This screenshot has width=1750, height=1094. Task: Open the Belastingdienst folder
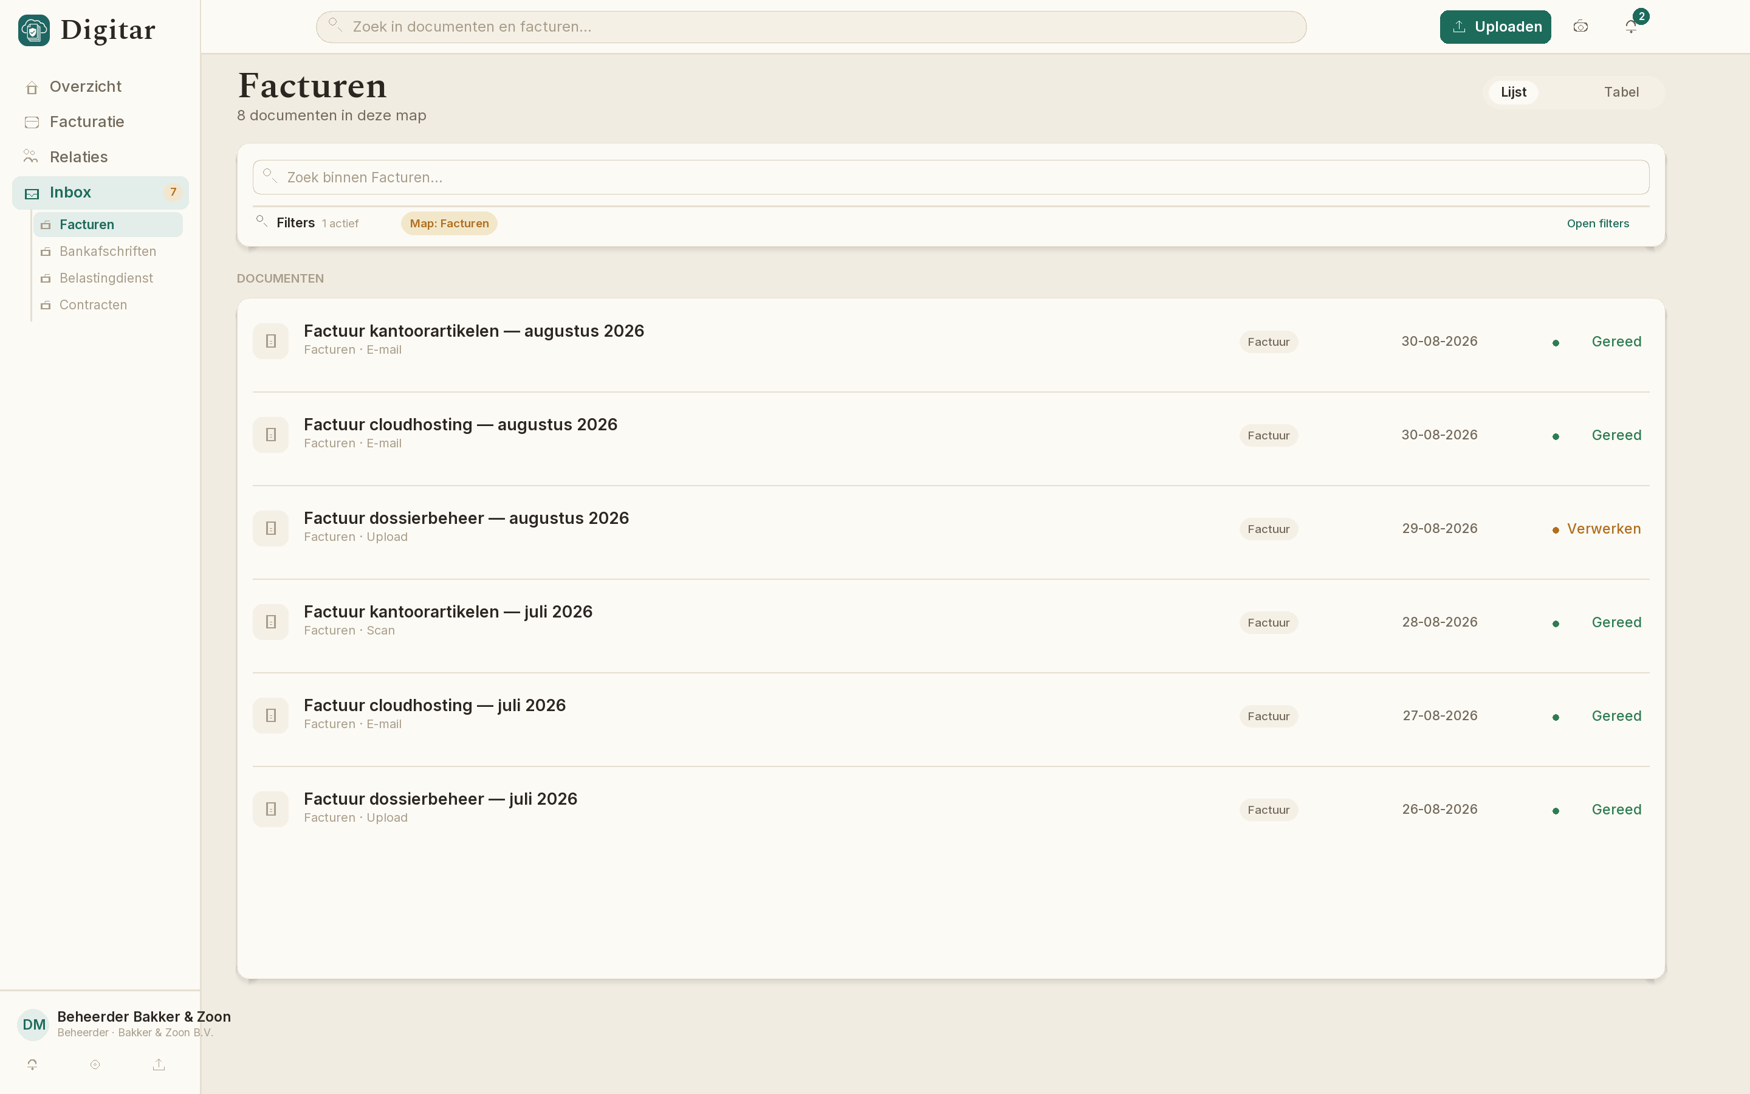click(108, 278)
